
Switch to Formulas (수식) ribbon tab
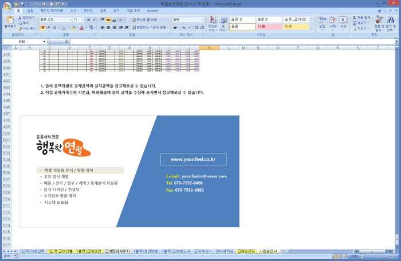coord(73,11)
